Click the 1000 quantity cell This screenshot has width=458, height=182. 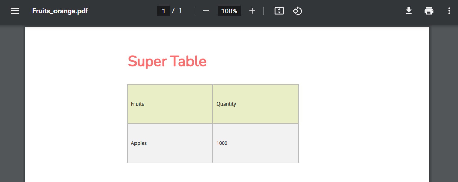click(255, 143)
